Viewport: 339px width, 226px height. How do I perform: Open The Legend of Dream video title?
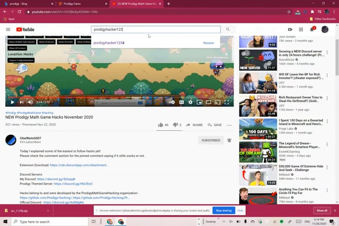[x=299, y=145]
